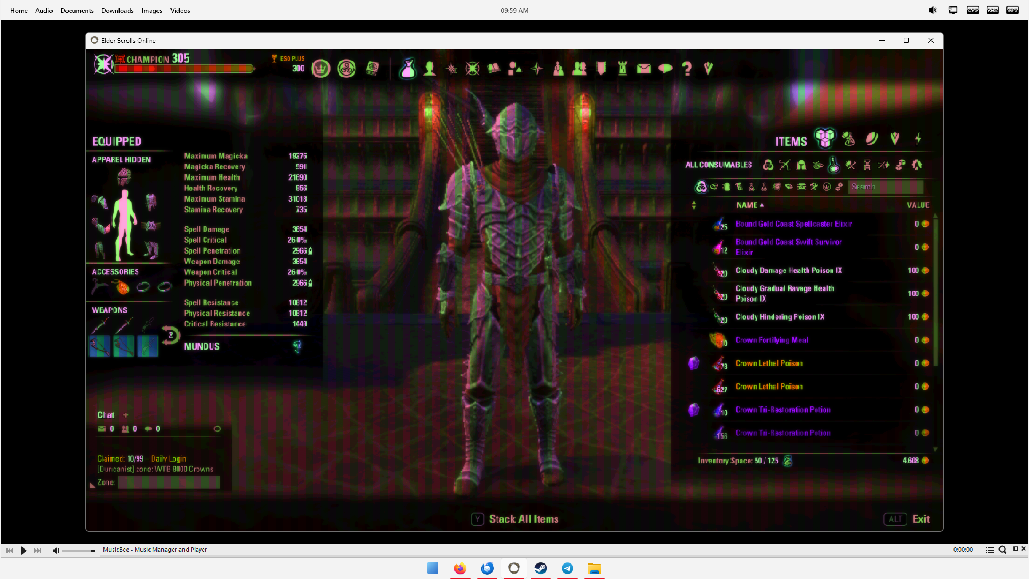Adjust the MusicBee volume slider
1029x579 pixels.
pyautogui.click(x=78, y=551)
